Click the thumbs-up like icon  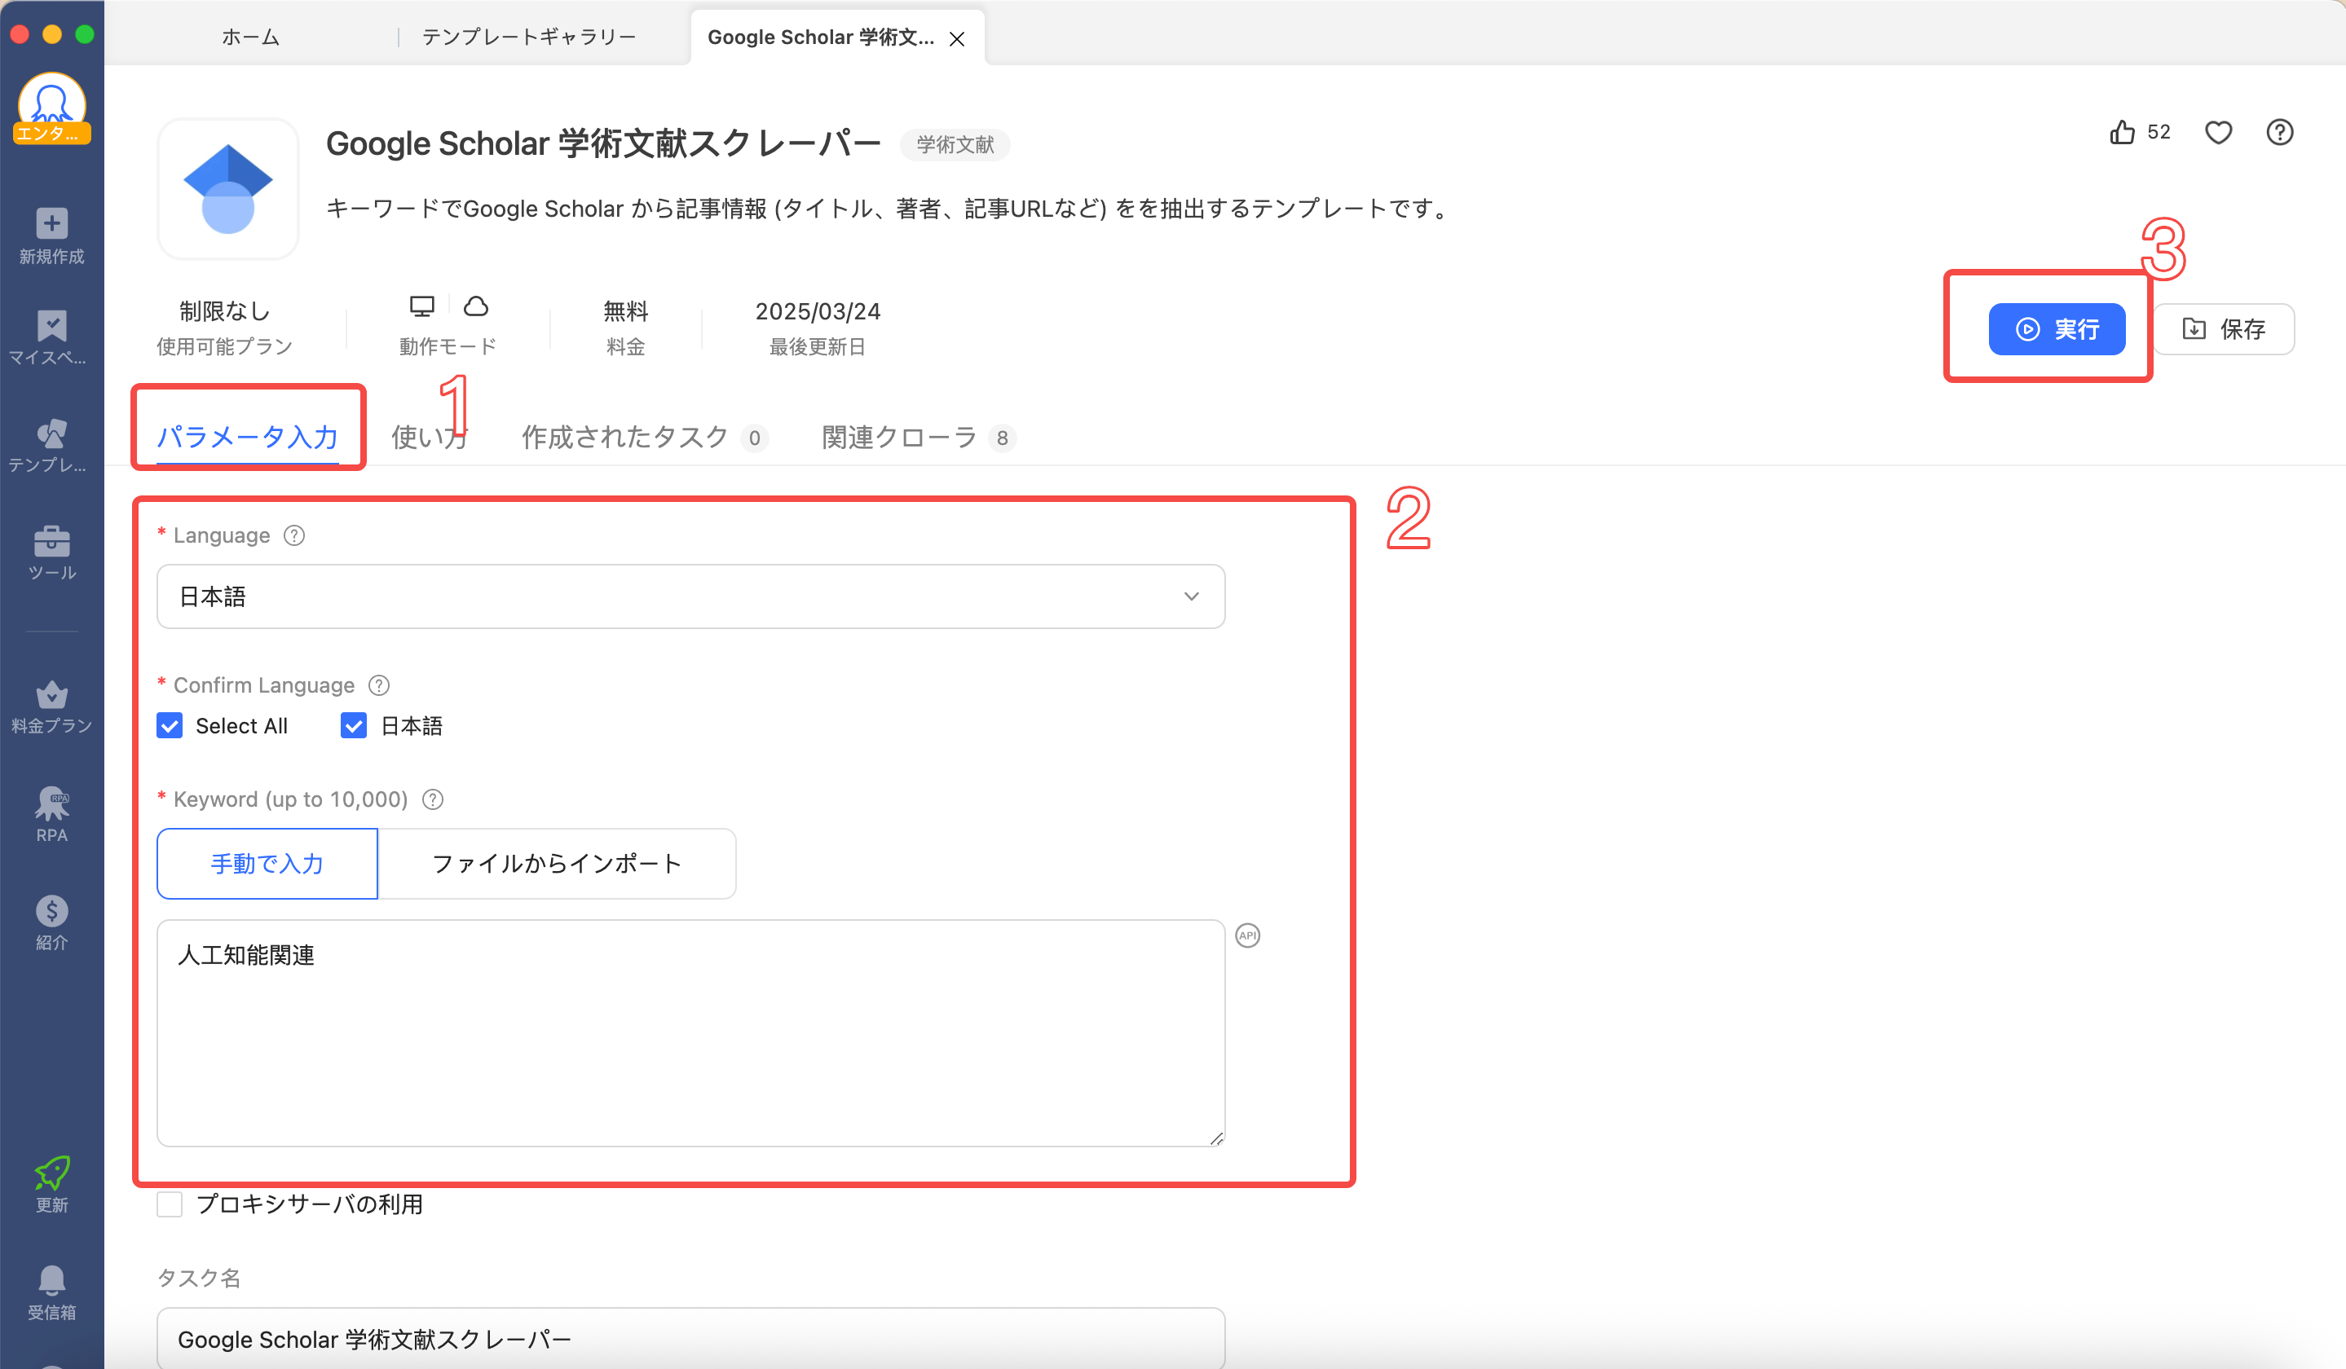point(2122,132)
